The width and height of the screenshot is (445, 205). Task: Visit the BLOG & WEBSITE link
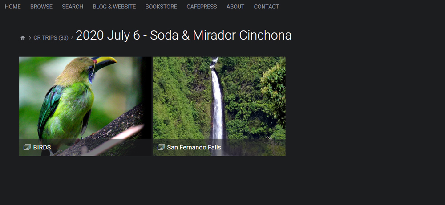114,7
